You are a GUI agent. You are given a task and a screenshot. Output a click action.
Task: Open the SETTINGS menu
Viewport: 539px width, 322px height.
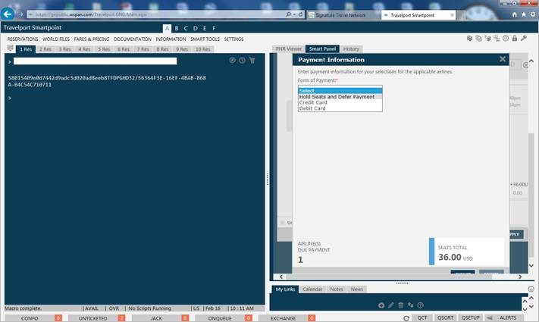tap(233, 39)
